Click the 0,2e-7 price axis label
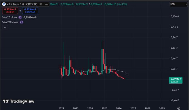189x110 pixels. [x=174, y=69]
